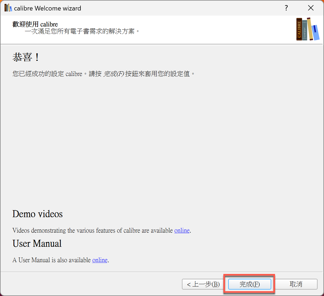Click the question mark help button
Screen dimensions: 324x296
(x=286, y=8)
